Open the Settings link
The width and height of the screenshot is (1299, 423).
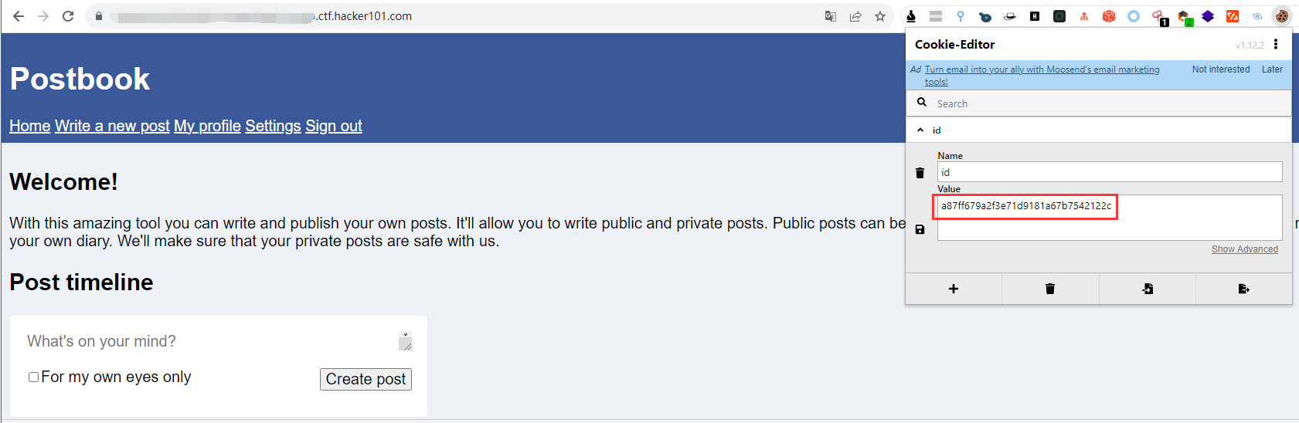273,126
